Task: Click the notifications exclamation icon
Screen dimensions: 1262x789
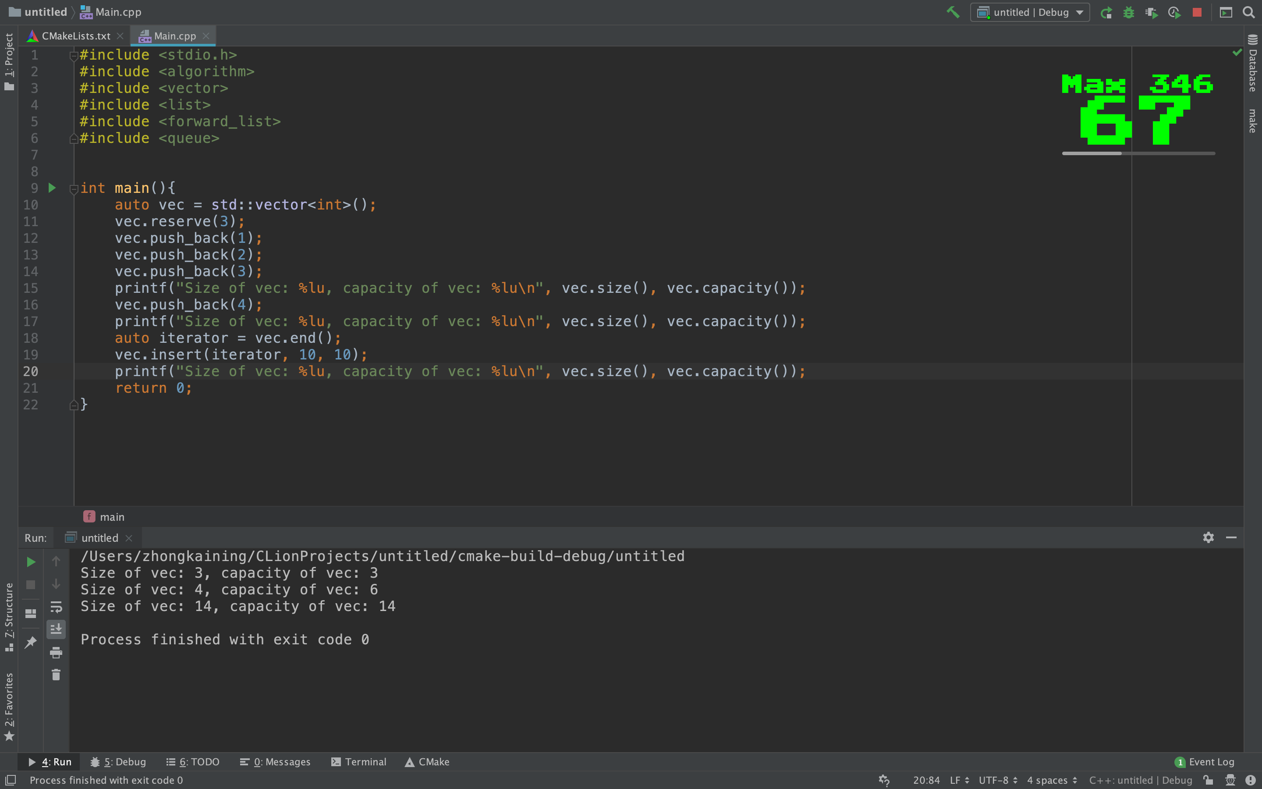Action: click(x=1251, y=780)
